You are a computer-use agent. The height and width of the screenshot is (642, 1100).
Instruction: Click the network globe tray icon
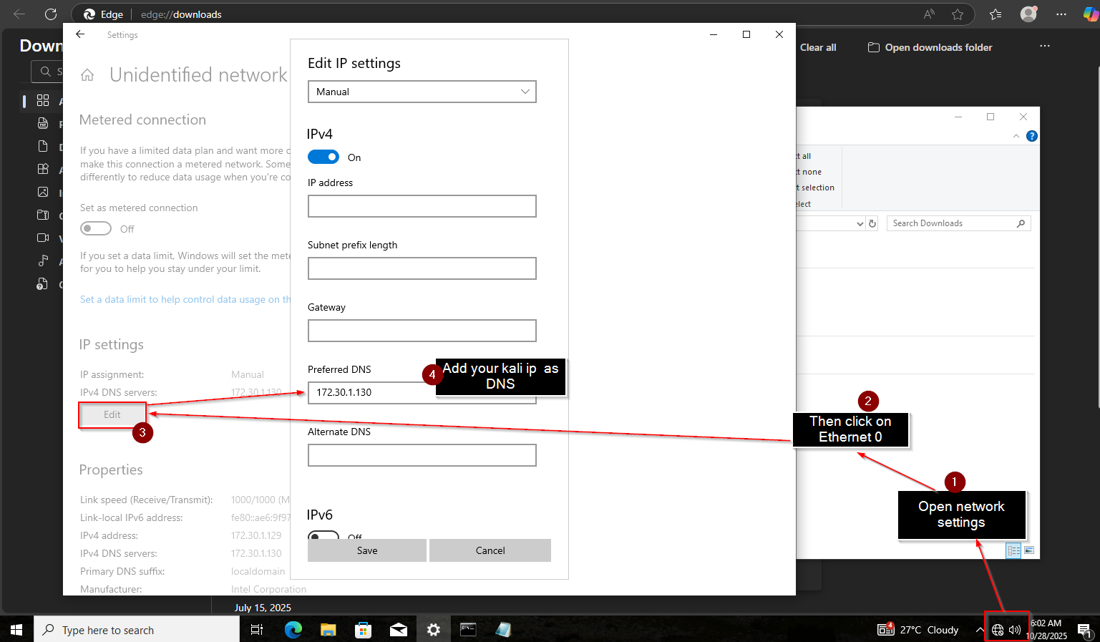[998, 630]
